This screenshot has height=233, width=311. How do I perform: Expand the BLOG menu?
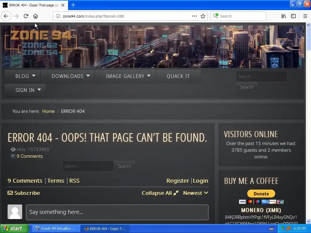click(x=22, y=76)
